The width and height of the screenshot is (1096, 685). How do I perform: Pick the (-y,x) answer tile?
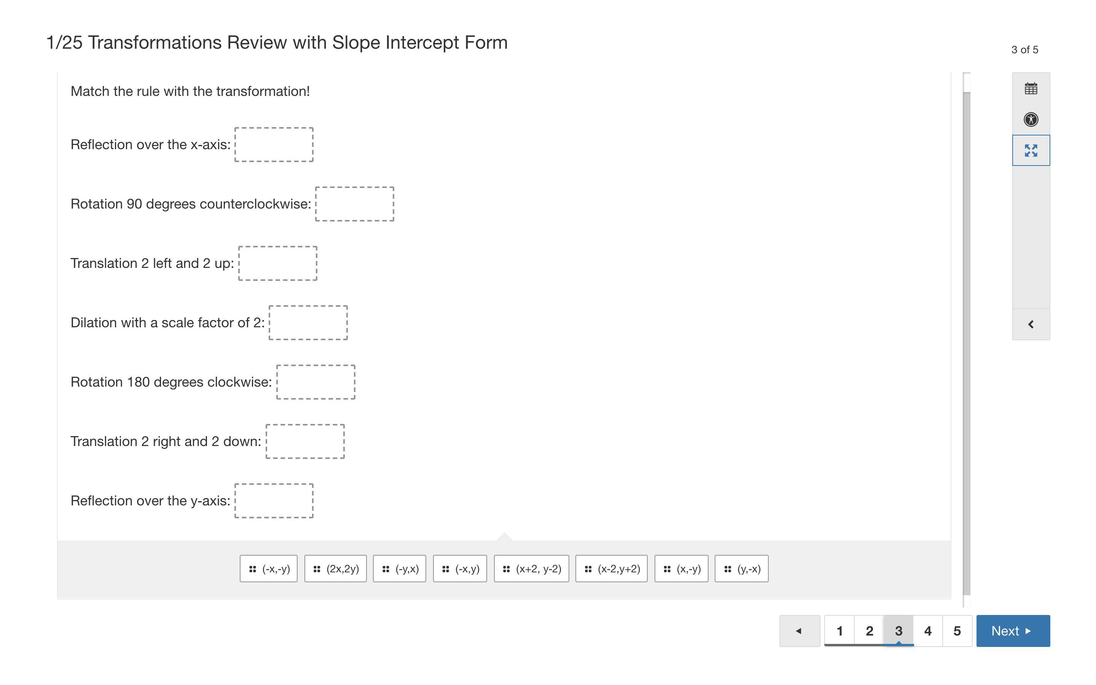click(x=400, y=569)
